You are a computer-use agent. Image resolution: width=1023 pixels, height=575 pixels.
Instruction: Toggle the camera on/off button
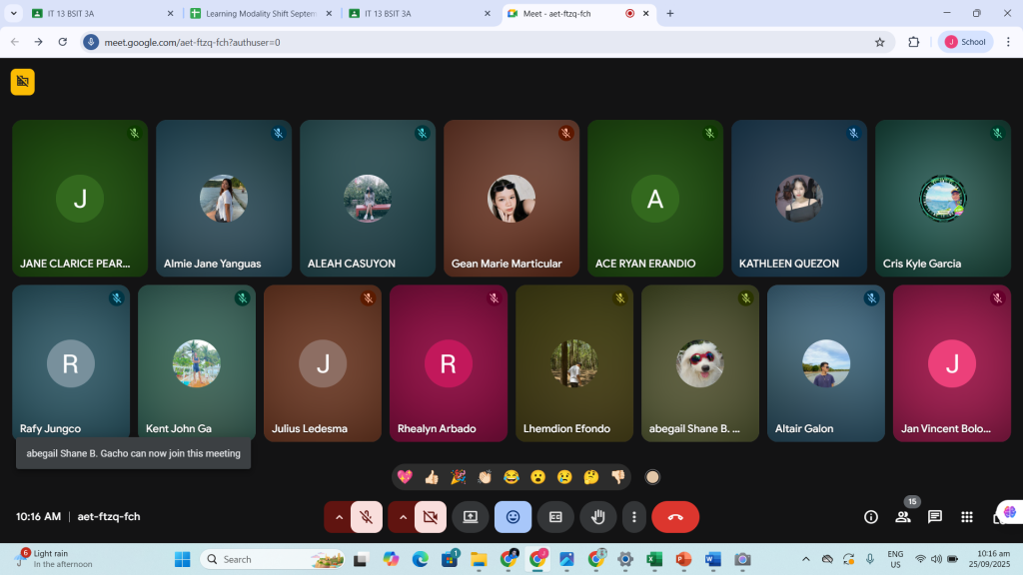point(431,517)
